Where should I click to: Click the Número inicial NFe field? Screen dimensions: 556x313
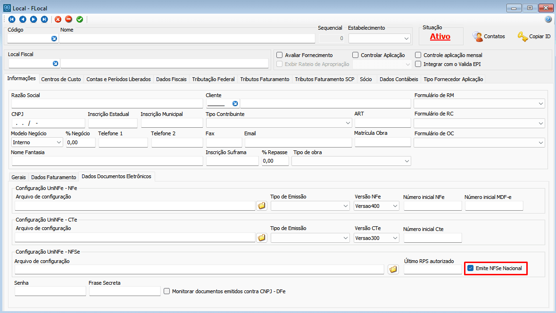432,206
